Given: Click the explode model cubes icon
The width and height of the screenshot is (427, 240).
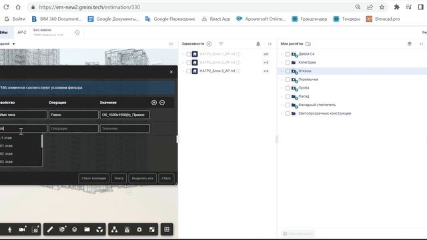Looking at the screenshot, I should (x=99, y=229).
